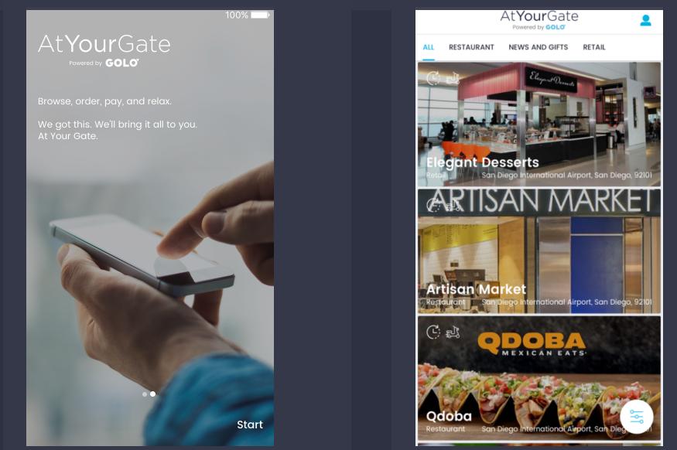Switch to the RESTAURANT tab
The height and width of the screenshot is (450, 677).
pos(471,47)
